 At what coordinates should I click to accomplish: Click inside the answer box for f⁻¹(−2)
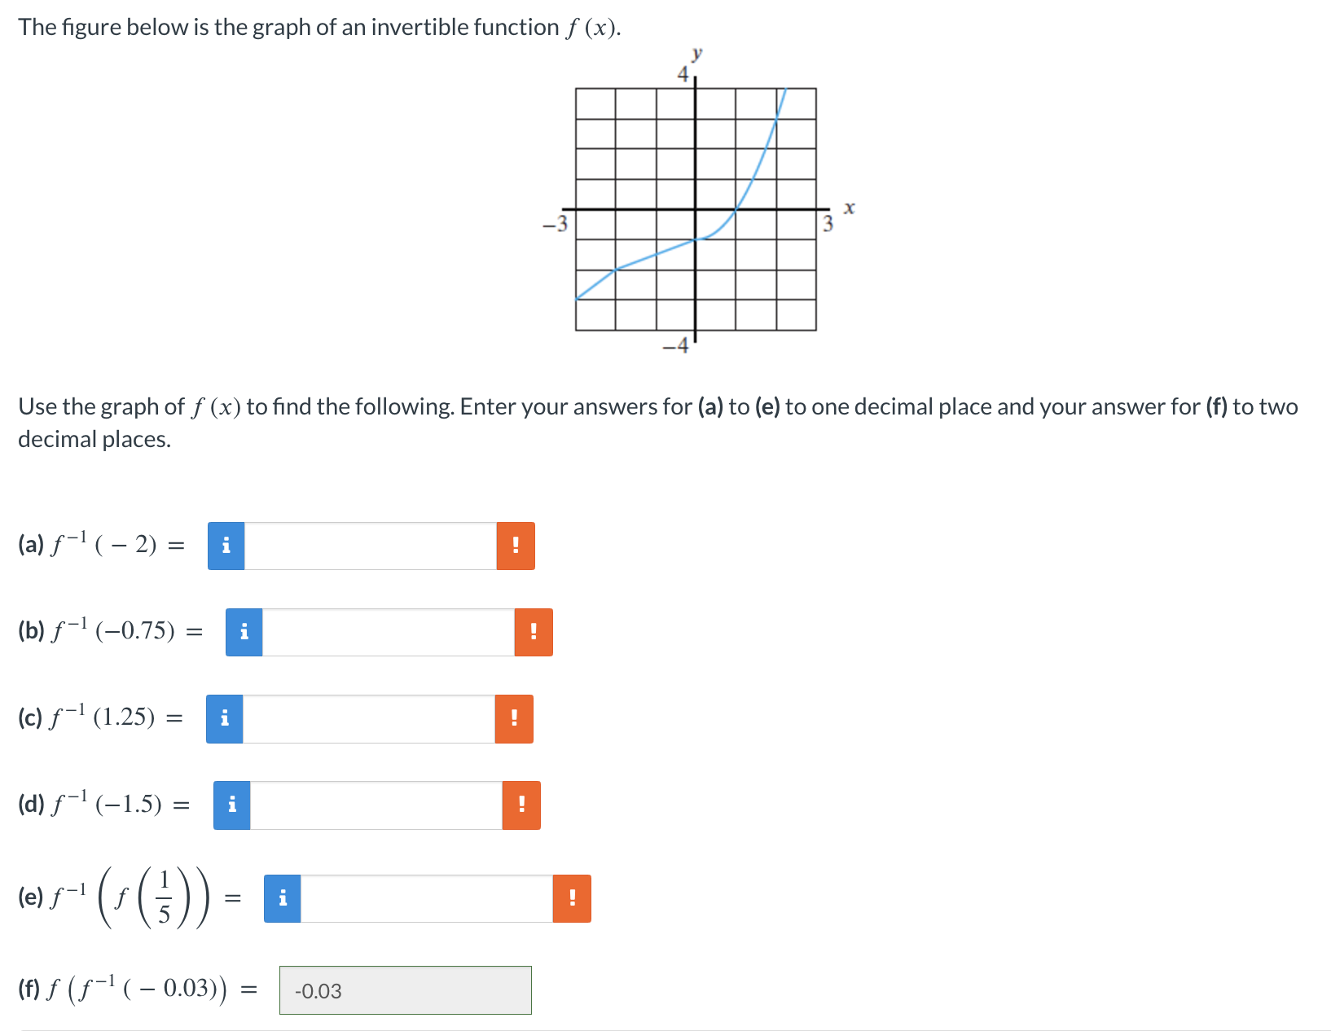pyautogui.click(x=371, y=546)
